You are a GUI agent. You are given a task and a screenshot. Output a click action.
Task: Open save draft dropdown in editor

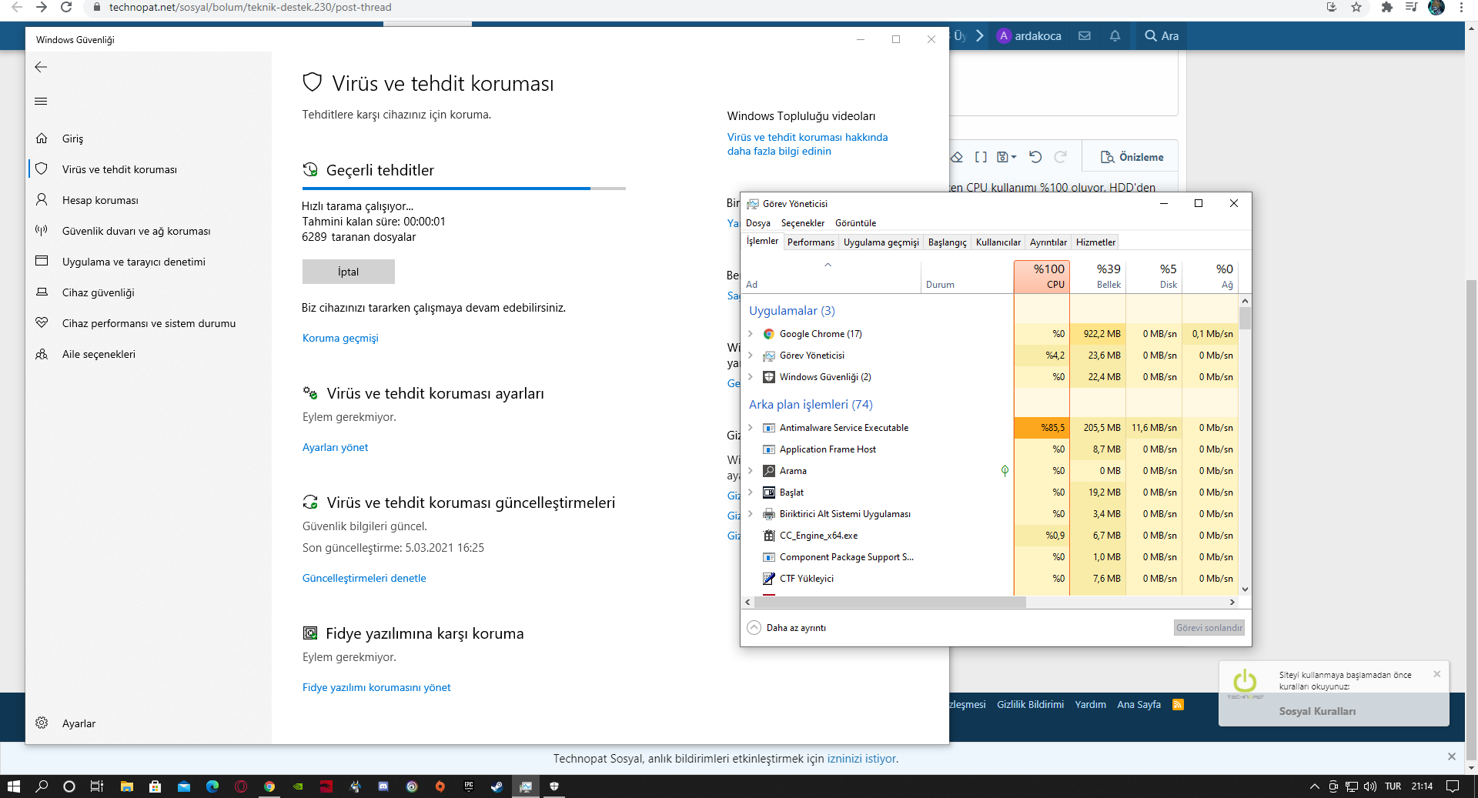pos(1007,157)
